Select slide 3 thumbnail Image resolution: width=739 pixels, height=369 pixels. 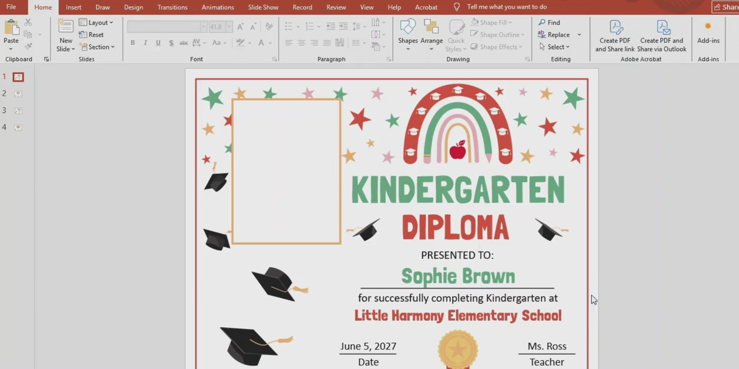tap(18, 111)
